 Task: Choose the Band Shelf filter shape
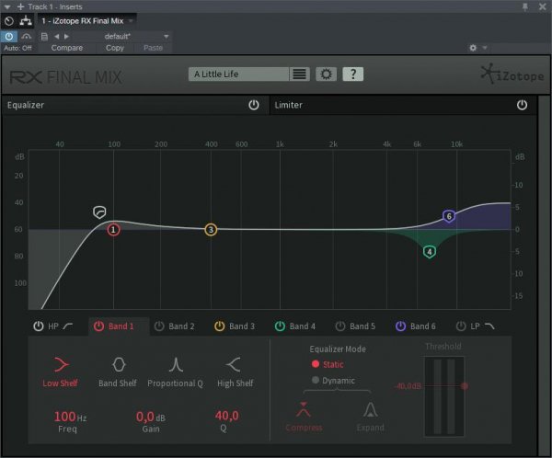pos(118,372)
